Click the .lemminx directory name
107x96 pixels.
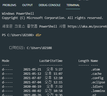click(x=98, y=91)
